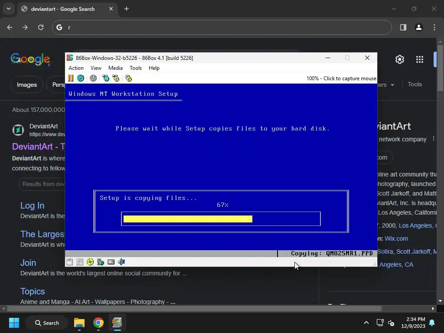Click the Chrome address bar
Screen dimensions: 444x333
pyautogui.click(x=222, y=27)
